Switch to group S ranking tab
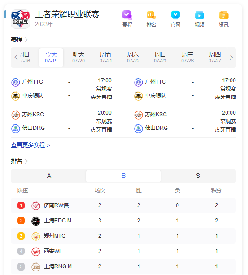The height and width of the screenshot is (275, 248). (x=198, y=176)
